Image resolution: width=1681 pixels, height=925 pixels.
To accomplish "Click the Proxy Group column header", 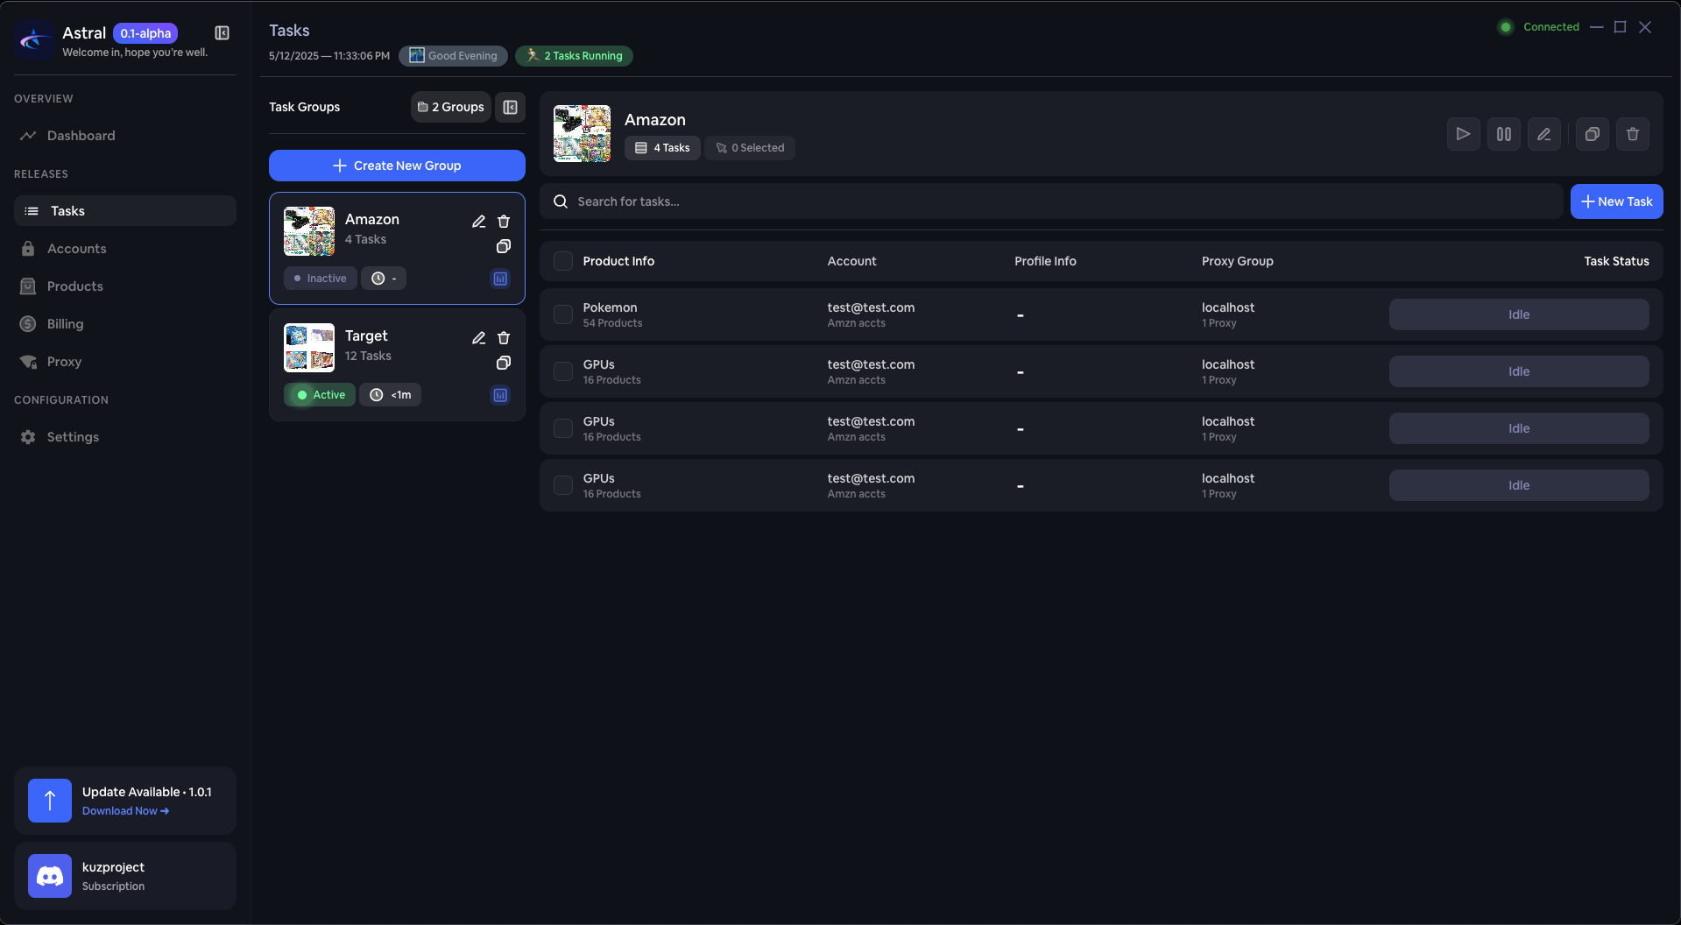I will (1237, 261).
